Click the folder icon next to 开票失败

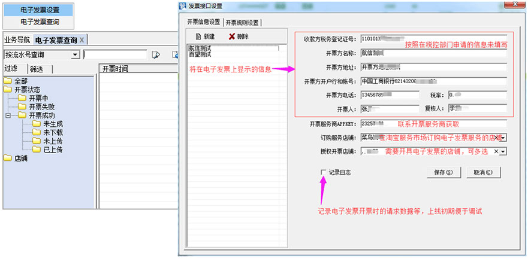22,107
